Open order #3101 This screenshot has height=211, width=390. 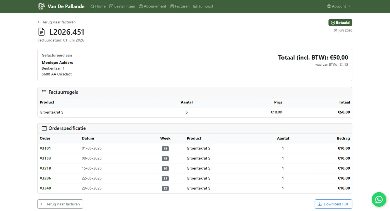[45, 148]
